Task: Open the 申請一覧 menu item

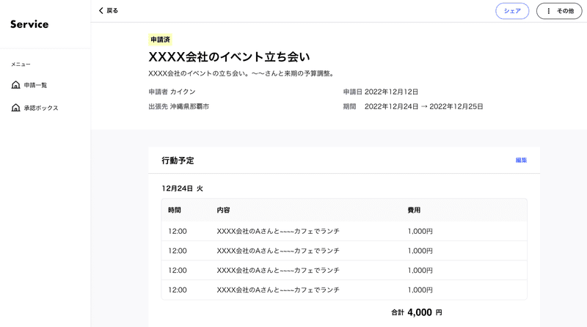Action: click(x=35, y=85)
